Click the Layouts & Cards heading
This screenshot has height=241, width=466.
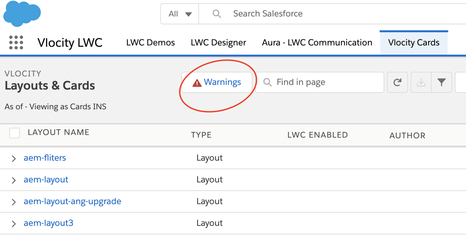pos(50,86)
